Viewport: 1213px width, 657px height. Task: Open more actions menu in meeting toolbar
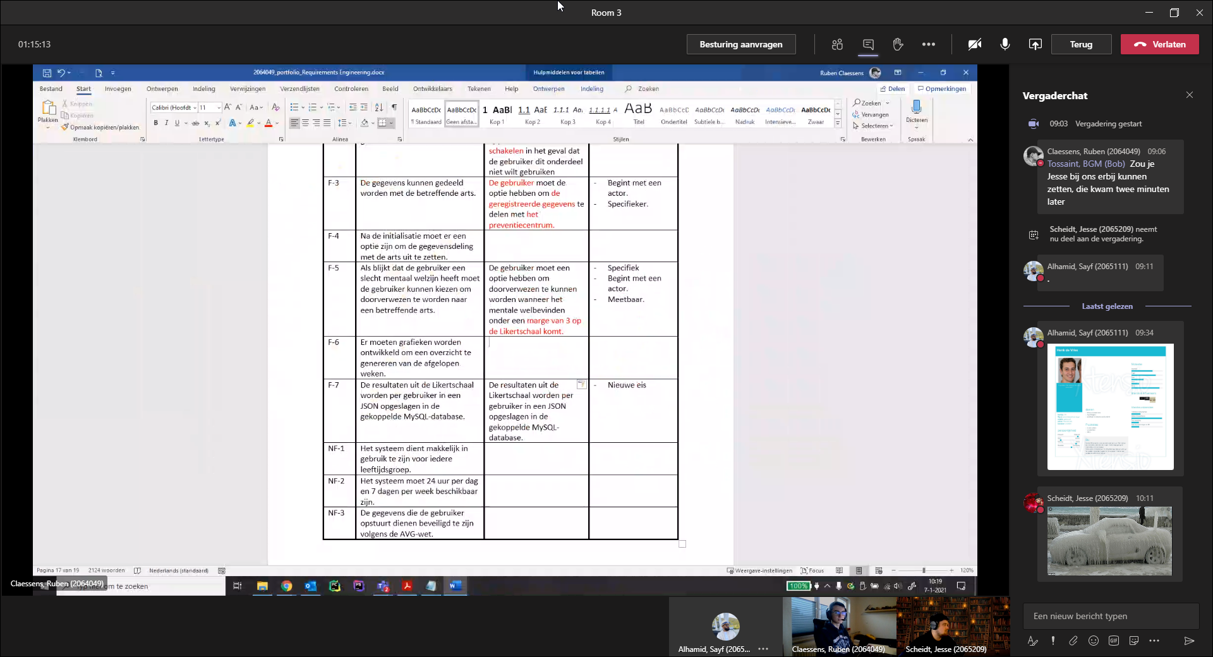click(928, 44)
